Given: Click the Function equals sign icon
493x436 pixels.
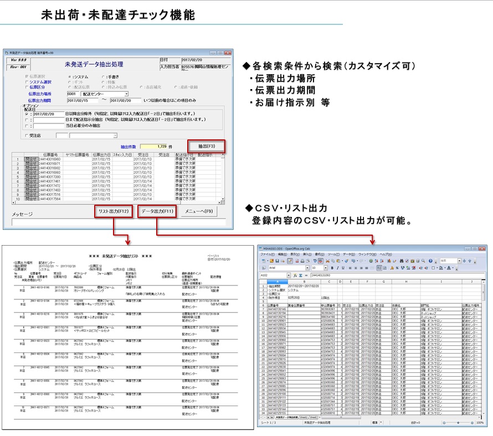Looking at the screenshot, I should [306, 276].
